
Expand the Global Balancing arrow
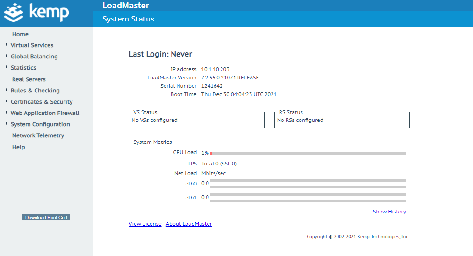(7, 56)
